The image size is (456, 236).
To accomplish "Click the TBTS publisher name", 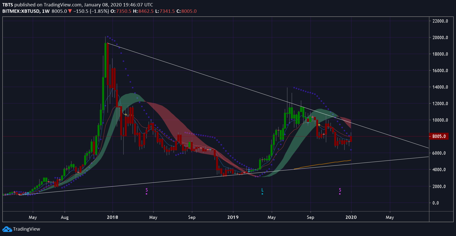I will coord(8,5).
